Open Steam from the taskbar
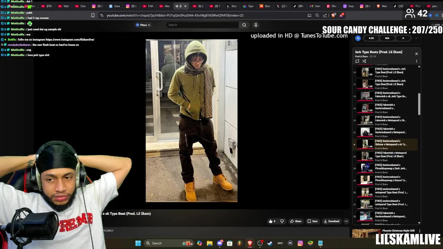Viewport: 443px width, 249px height. [270, 243]
